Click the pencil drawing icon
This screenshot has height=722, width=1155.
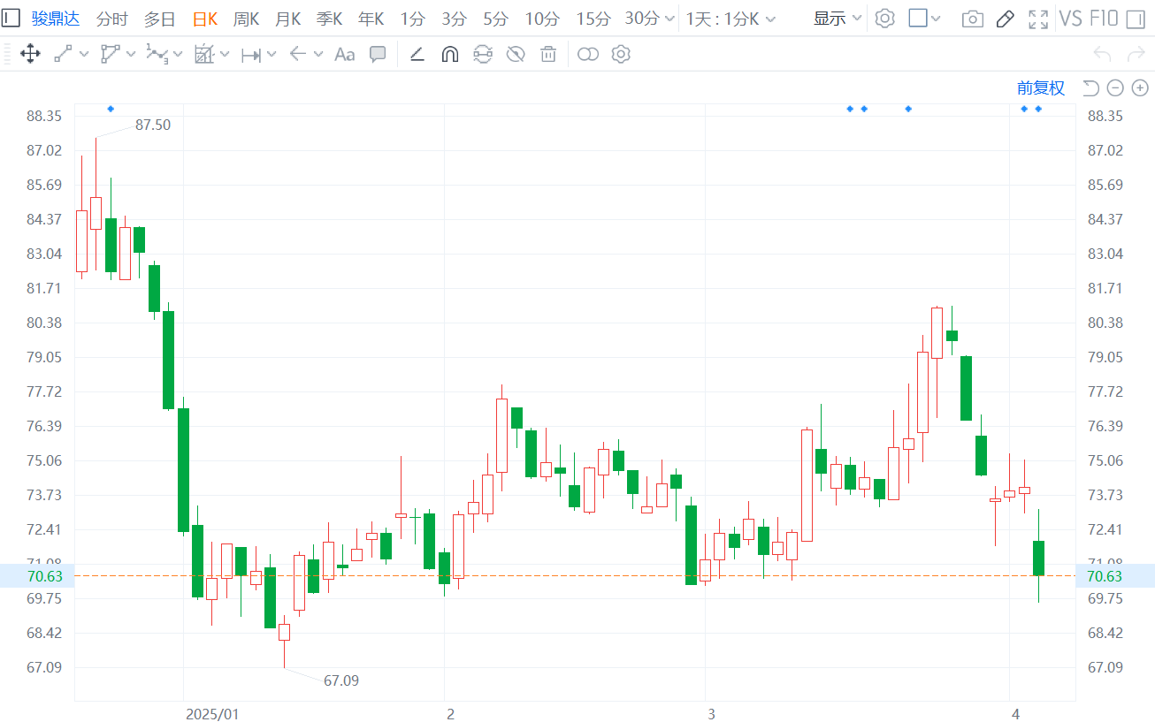[1005, 19]
